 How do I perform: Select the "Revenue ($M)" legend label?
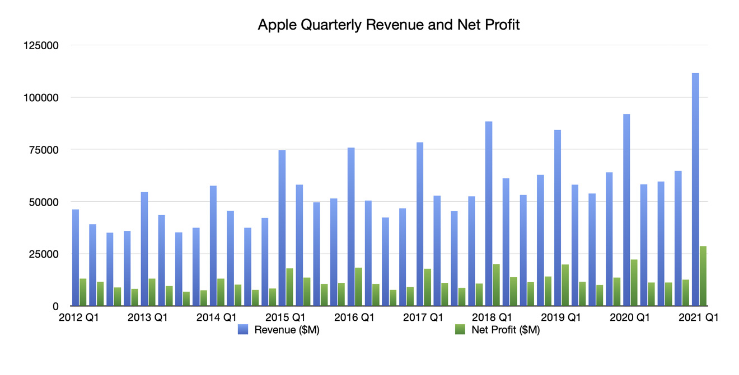(287, 330)
